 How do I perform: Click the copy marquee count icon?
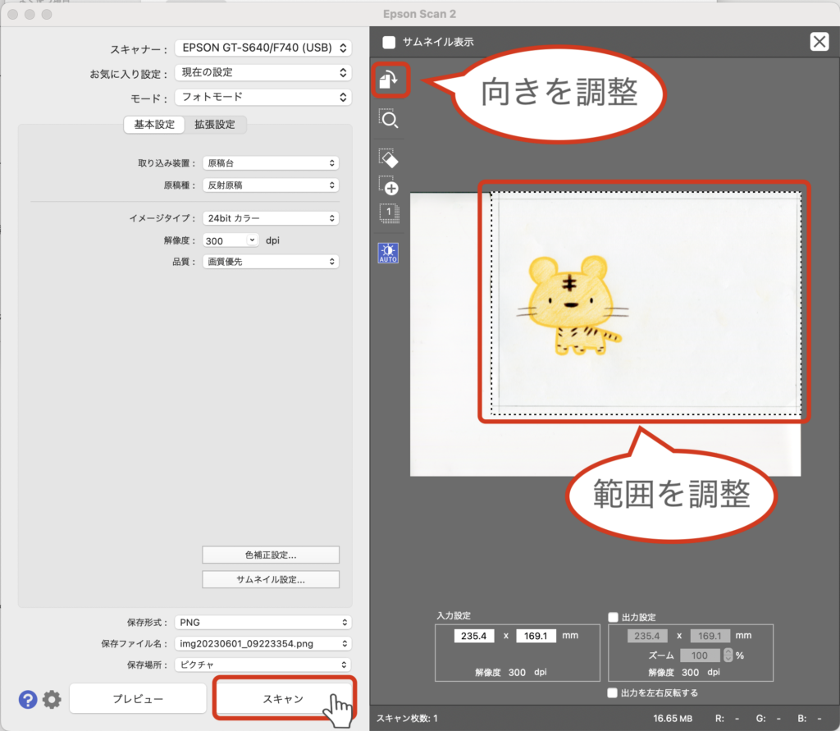[x=389, y=213]
